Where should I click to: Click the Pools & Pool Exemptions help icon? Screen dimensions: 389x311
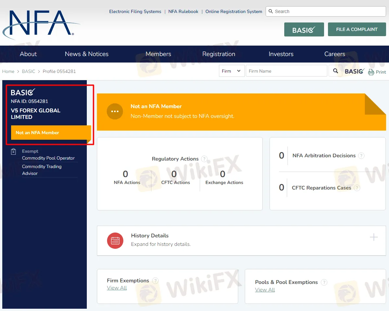coord(324,282)
